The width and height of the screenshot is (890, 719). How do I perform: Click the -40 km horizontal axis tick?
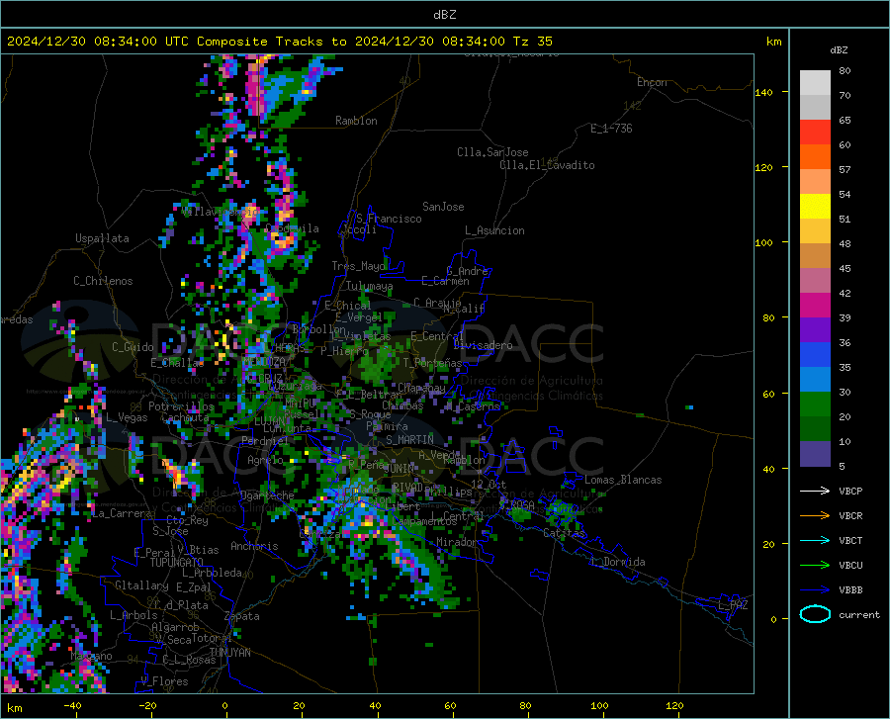click(x=72, y=705)
